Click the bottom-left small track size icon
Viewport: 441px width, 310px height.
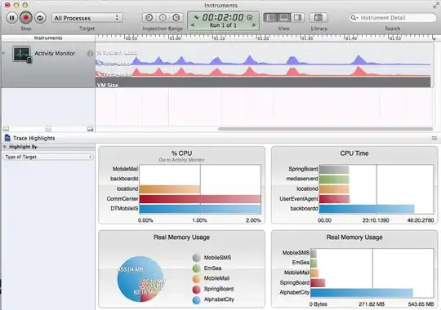pos(6,129)
